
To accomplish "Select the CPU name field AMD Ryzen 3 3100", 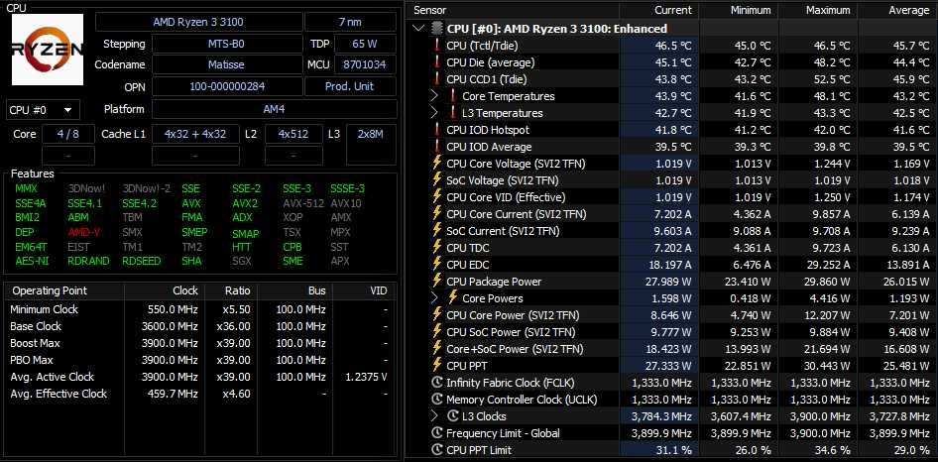I will click(198, 22).
